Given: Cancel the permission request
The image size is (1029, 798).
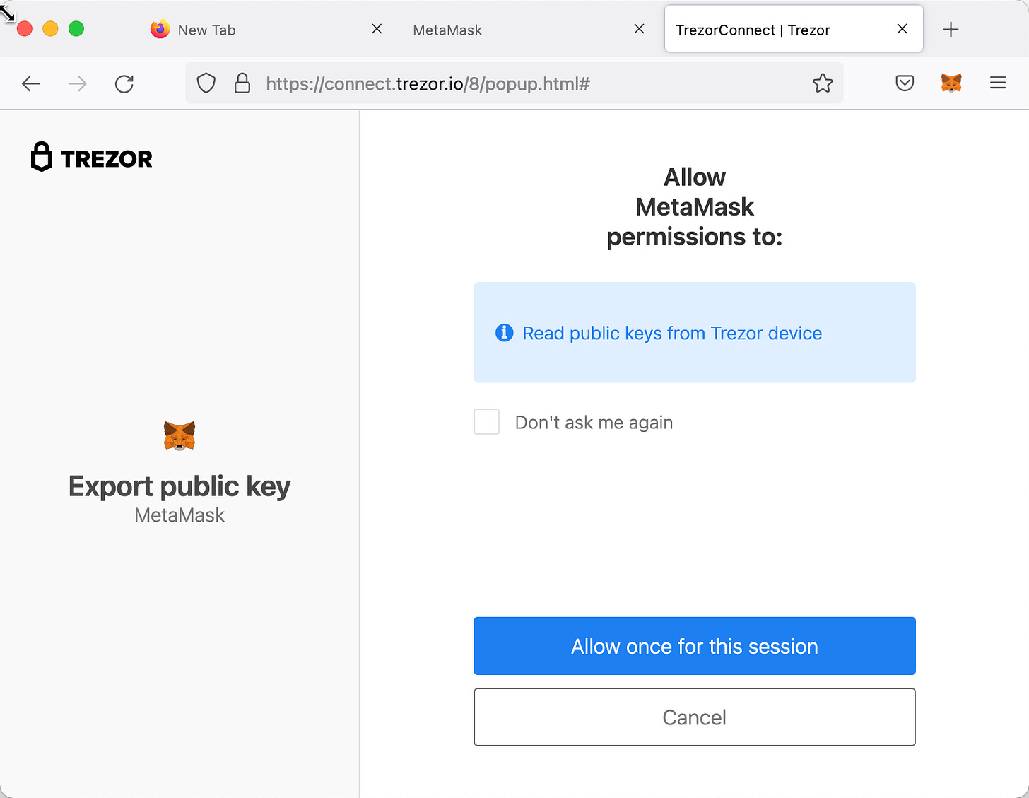Looking at the screenshot, I should pyautogui.click(x=695, y=717).
